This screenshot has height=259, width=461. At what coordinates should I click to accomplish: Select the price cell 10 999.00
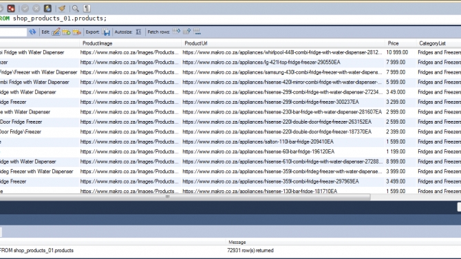(x=400, y=53)
